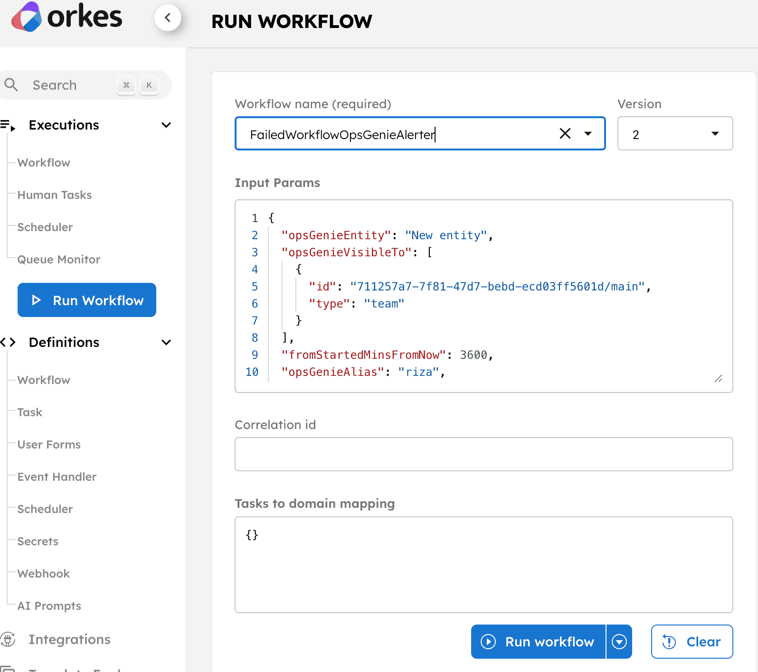Click the Clear button

692,642
